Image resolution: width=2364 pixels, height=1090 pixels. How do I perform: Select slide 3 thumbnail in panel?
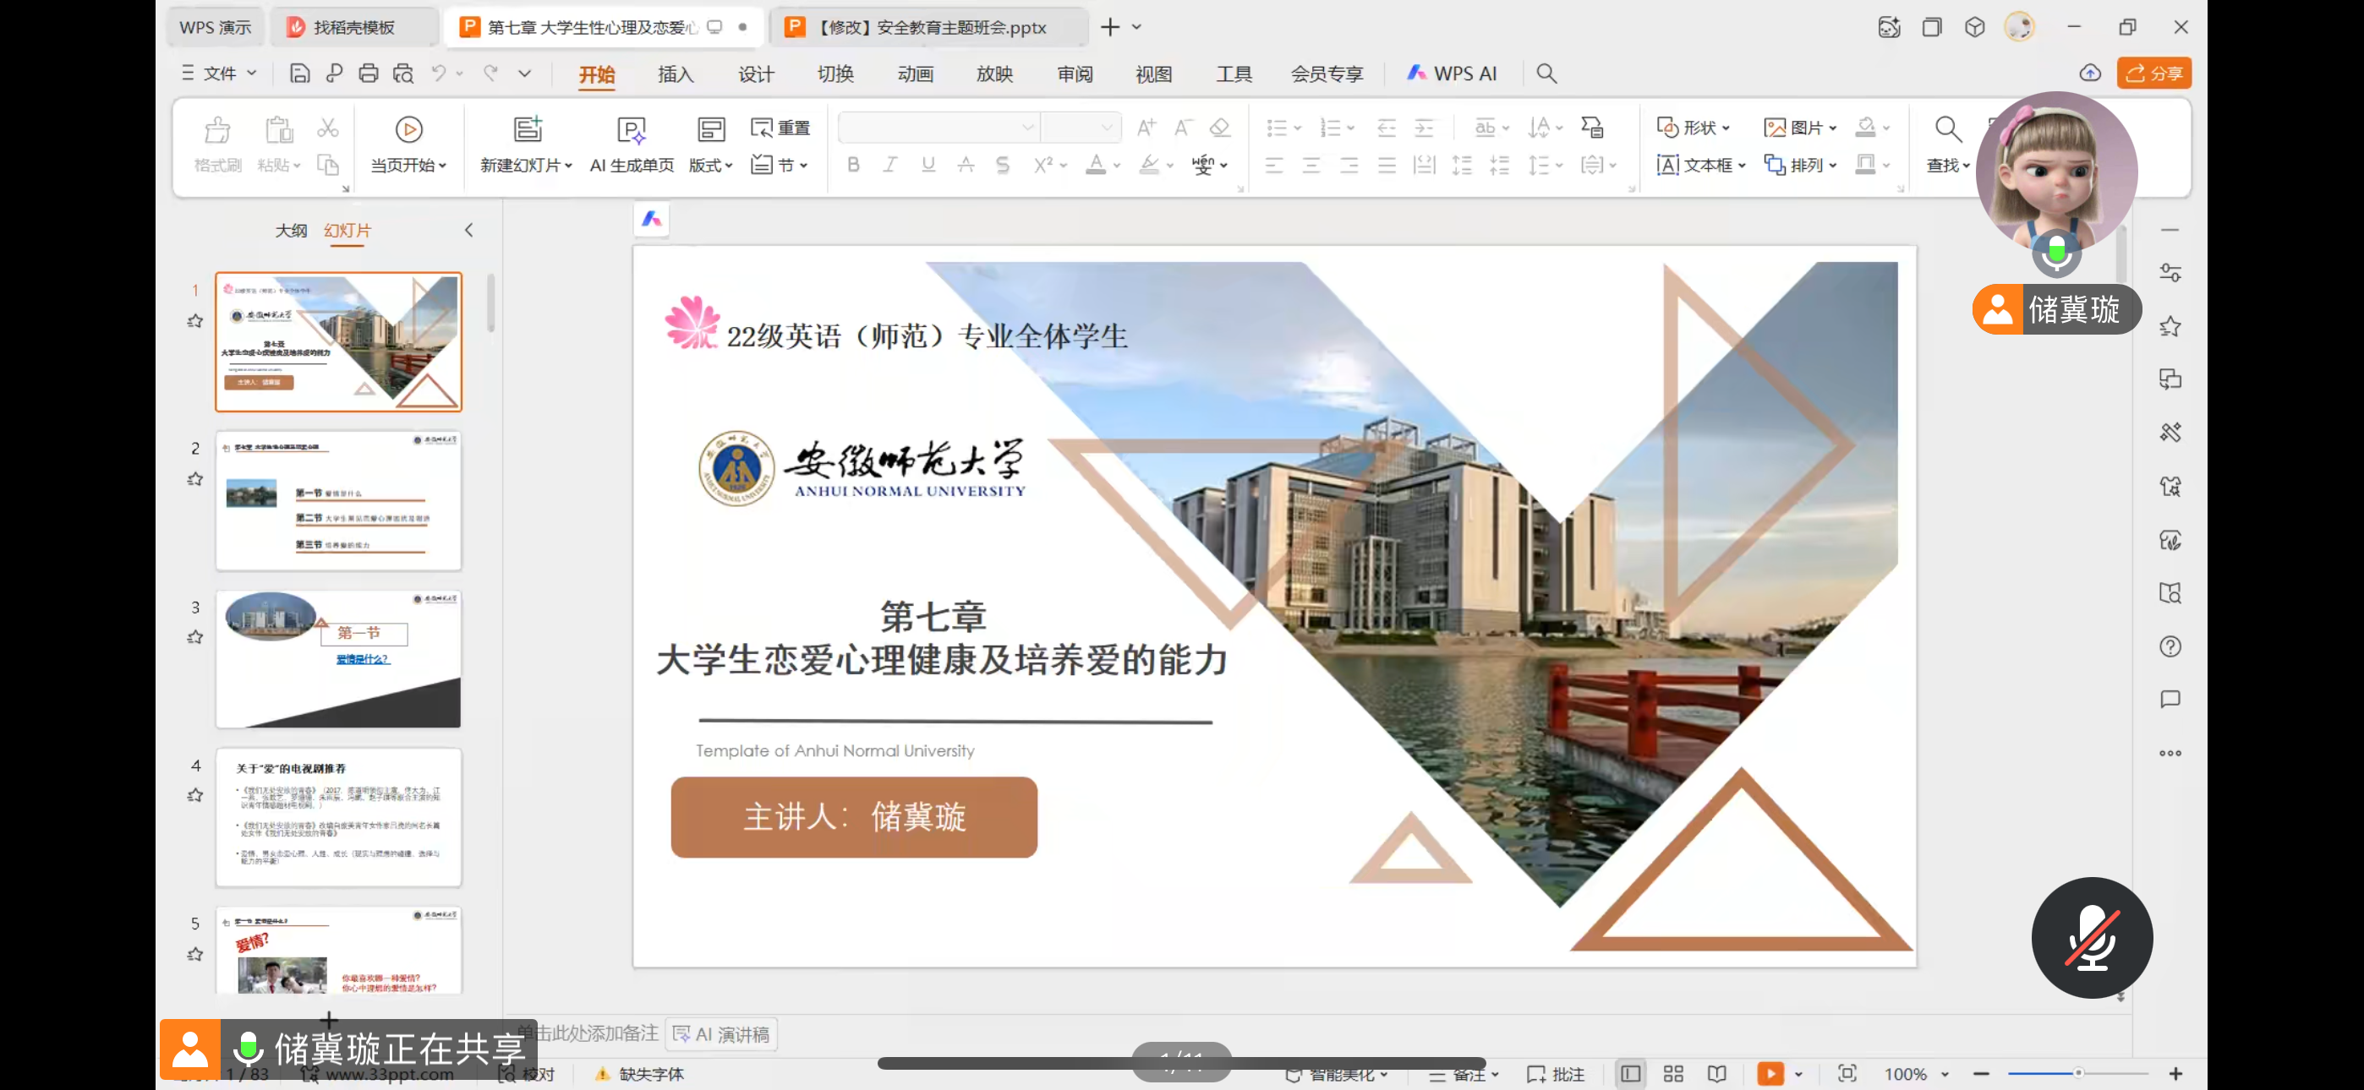pyautogui.click(x=337, y=659)
